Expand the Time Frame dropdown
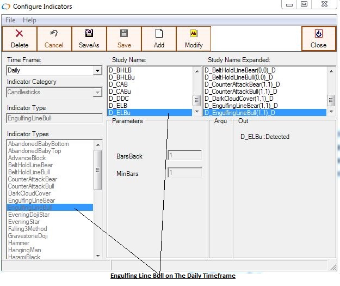The height and width of the screenshot is (286, 340). (x=97, y=71)
